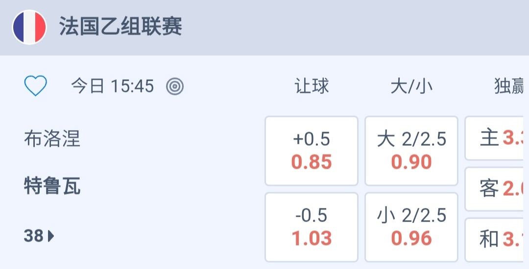Pick the +0.5 handicap at 0.85
This screenshot has width=529, height=269.
click(312, 151)
